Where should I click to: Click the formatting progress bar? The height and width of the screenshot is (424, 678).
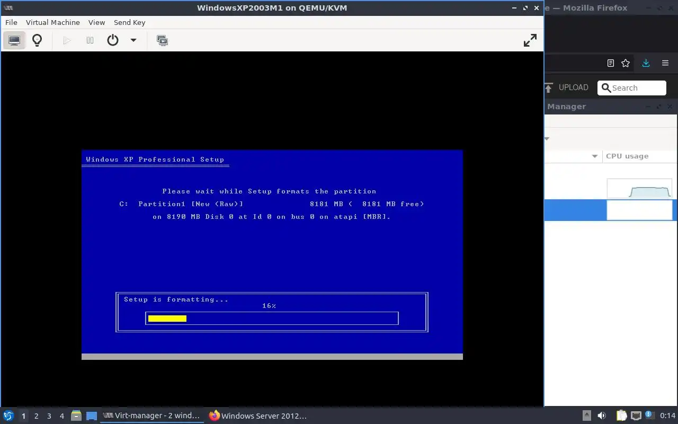[x=272, y=318]
